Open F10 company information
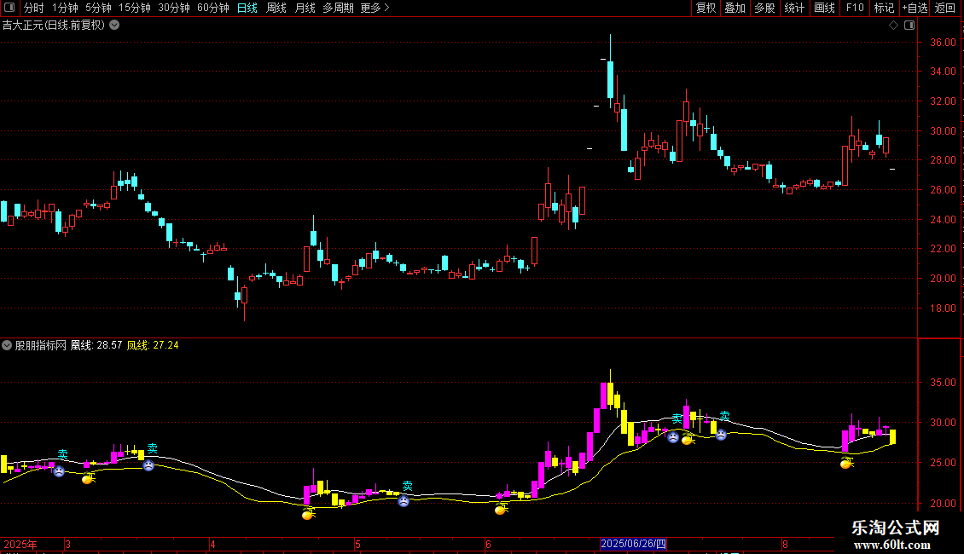This screenshot has height=554, width=964. click(x=855, y=8)
